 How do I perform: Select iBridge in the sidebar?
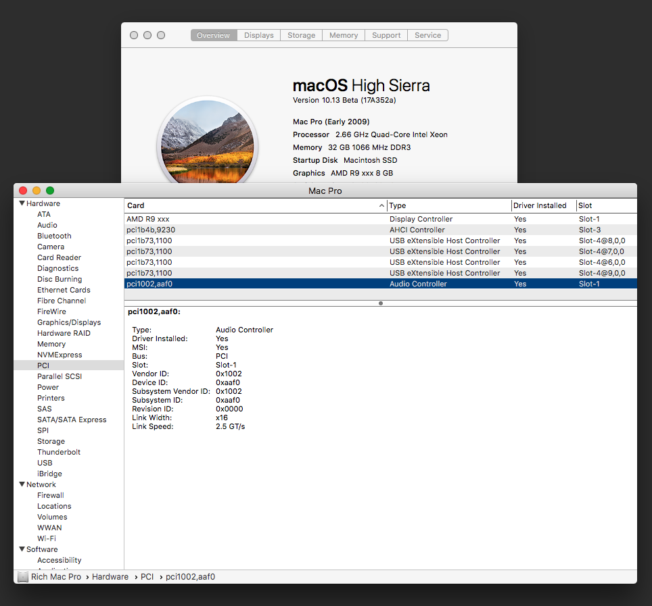click(49, 474)
